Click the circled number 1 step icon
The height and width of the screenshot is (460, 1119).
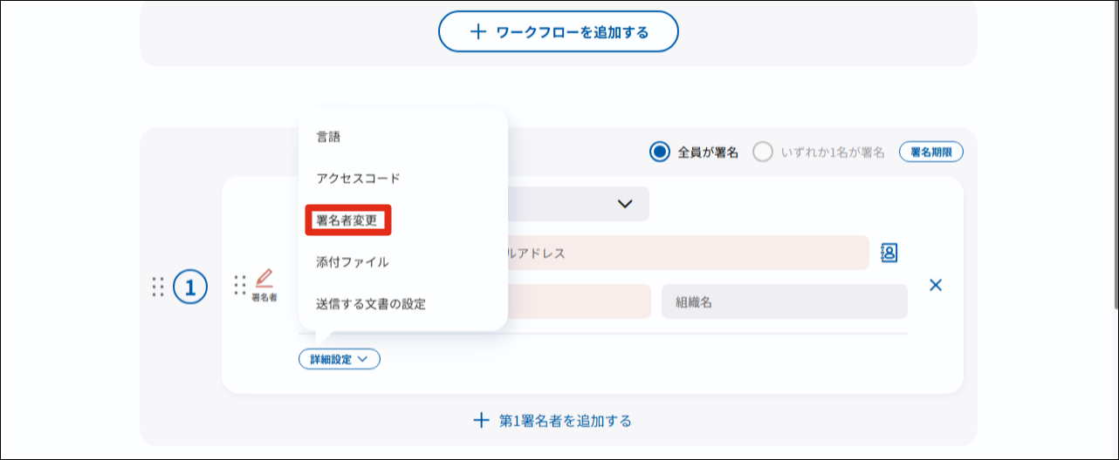(x=190, y=287)
